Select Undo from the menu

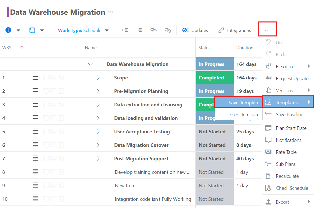288,42
